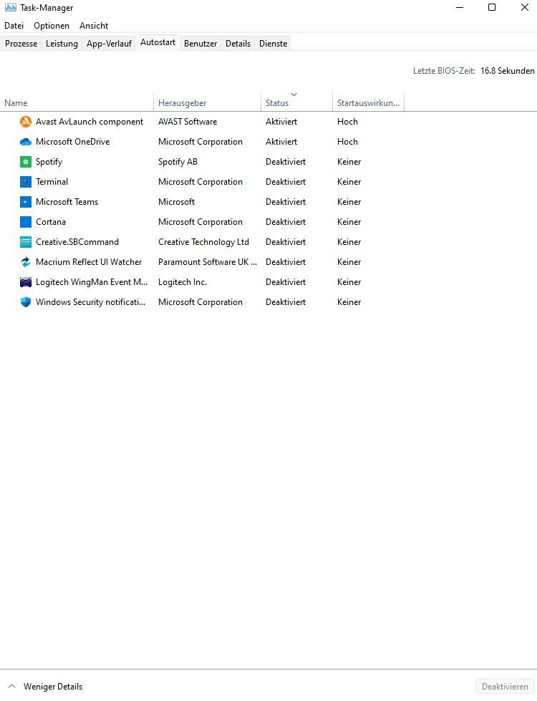Click the 16.8 Sekunden BIOS time value

click(x=508, y=71)
